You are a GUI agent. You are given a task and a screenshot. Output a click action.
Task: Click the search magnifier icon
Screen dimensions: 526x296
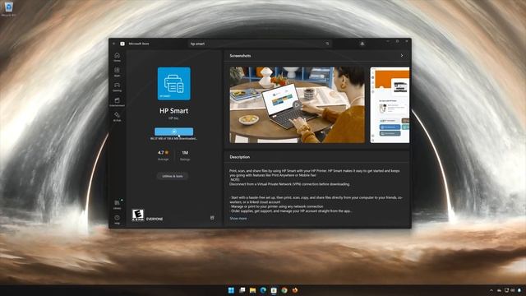pos(327,44)
